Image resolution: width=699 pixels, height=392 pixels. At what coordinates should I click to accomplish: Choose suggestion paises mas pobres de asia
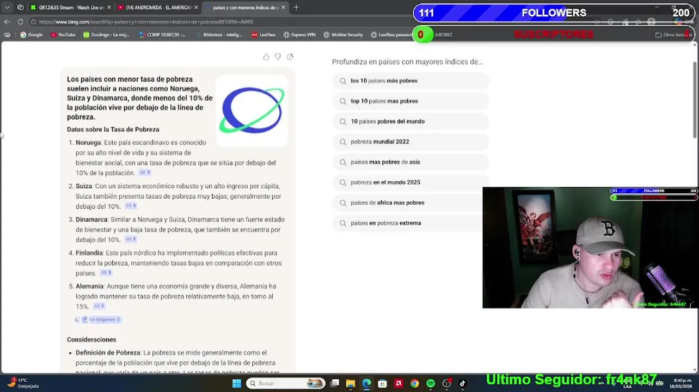[410, 162]
